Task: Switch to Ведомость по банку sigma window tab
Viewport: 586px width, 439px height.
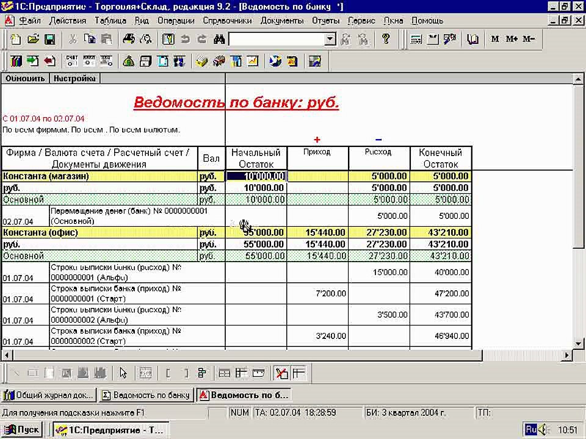Action: 146,395
